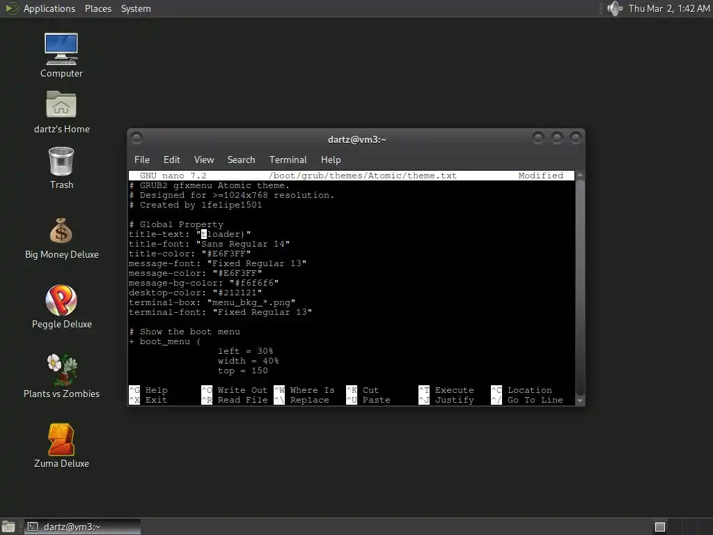Click the ^\ Replace shortcut label

[301, 400]
